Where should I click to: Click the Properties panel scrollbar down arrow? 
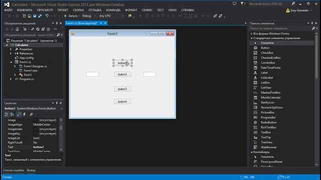click(x=61, y=150)
